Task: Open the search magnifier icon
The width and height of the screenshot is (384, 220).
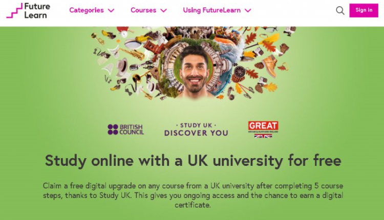Action: (340, 11)
